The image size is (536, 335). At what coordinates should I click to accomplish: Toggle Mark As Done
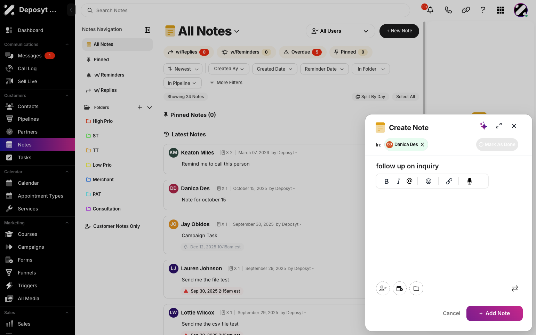[x=497, y=145]
